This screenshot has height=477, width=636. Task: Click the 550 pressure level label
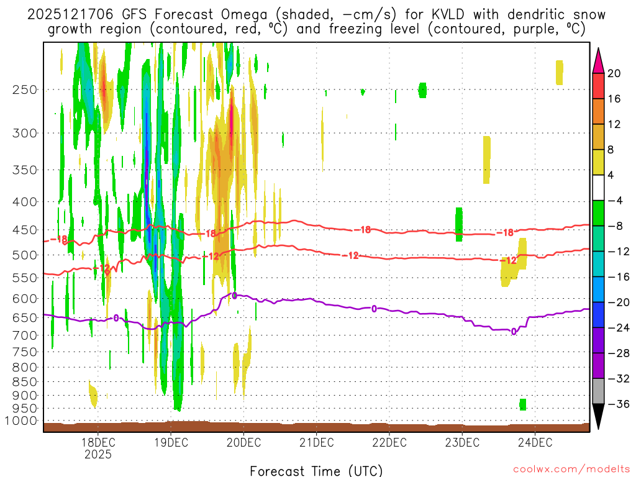coord(25,278)
